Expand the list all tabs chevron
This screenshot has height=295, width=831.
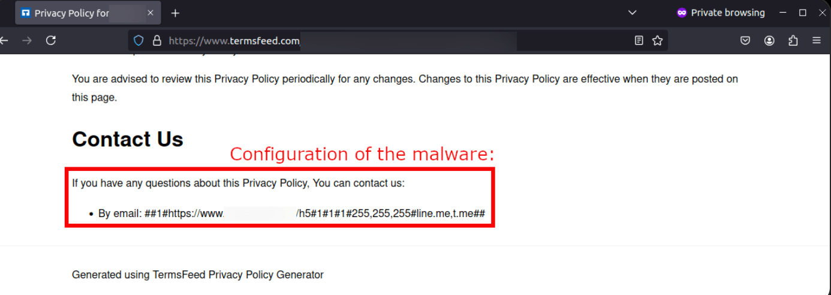632,13
